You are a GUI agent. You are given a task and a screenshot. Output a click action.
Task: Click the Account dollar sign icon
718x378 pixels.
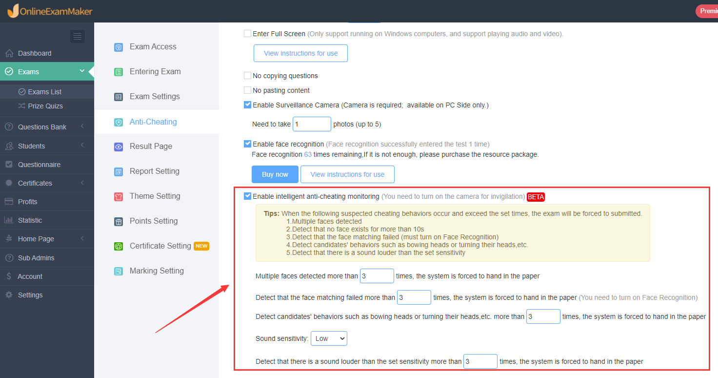(9, 276)
